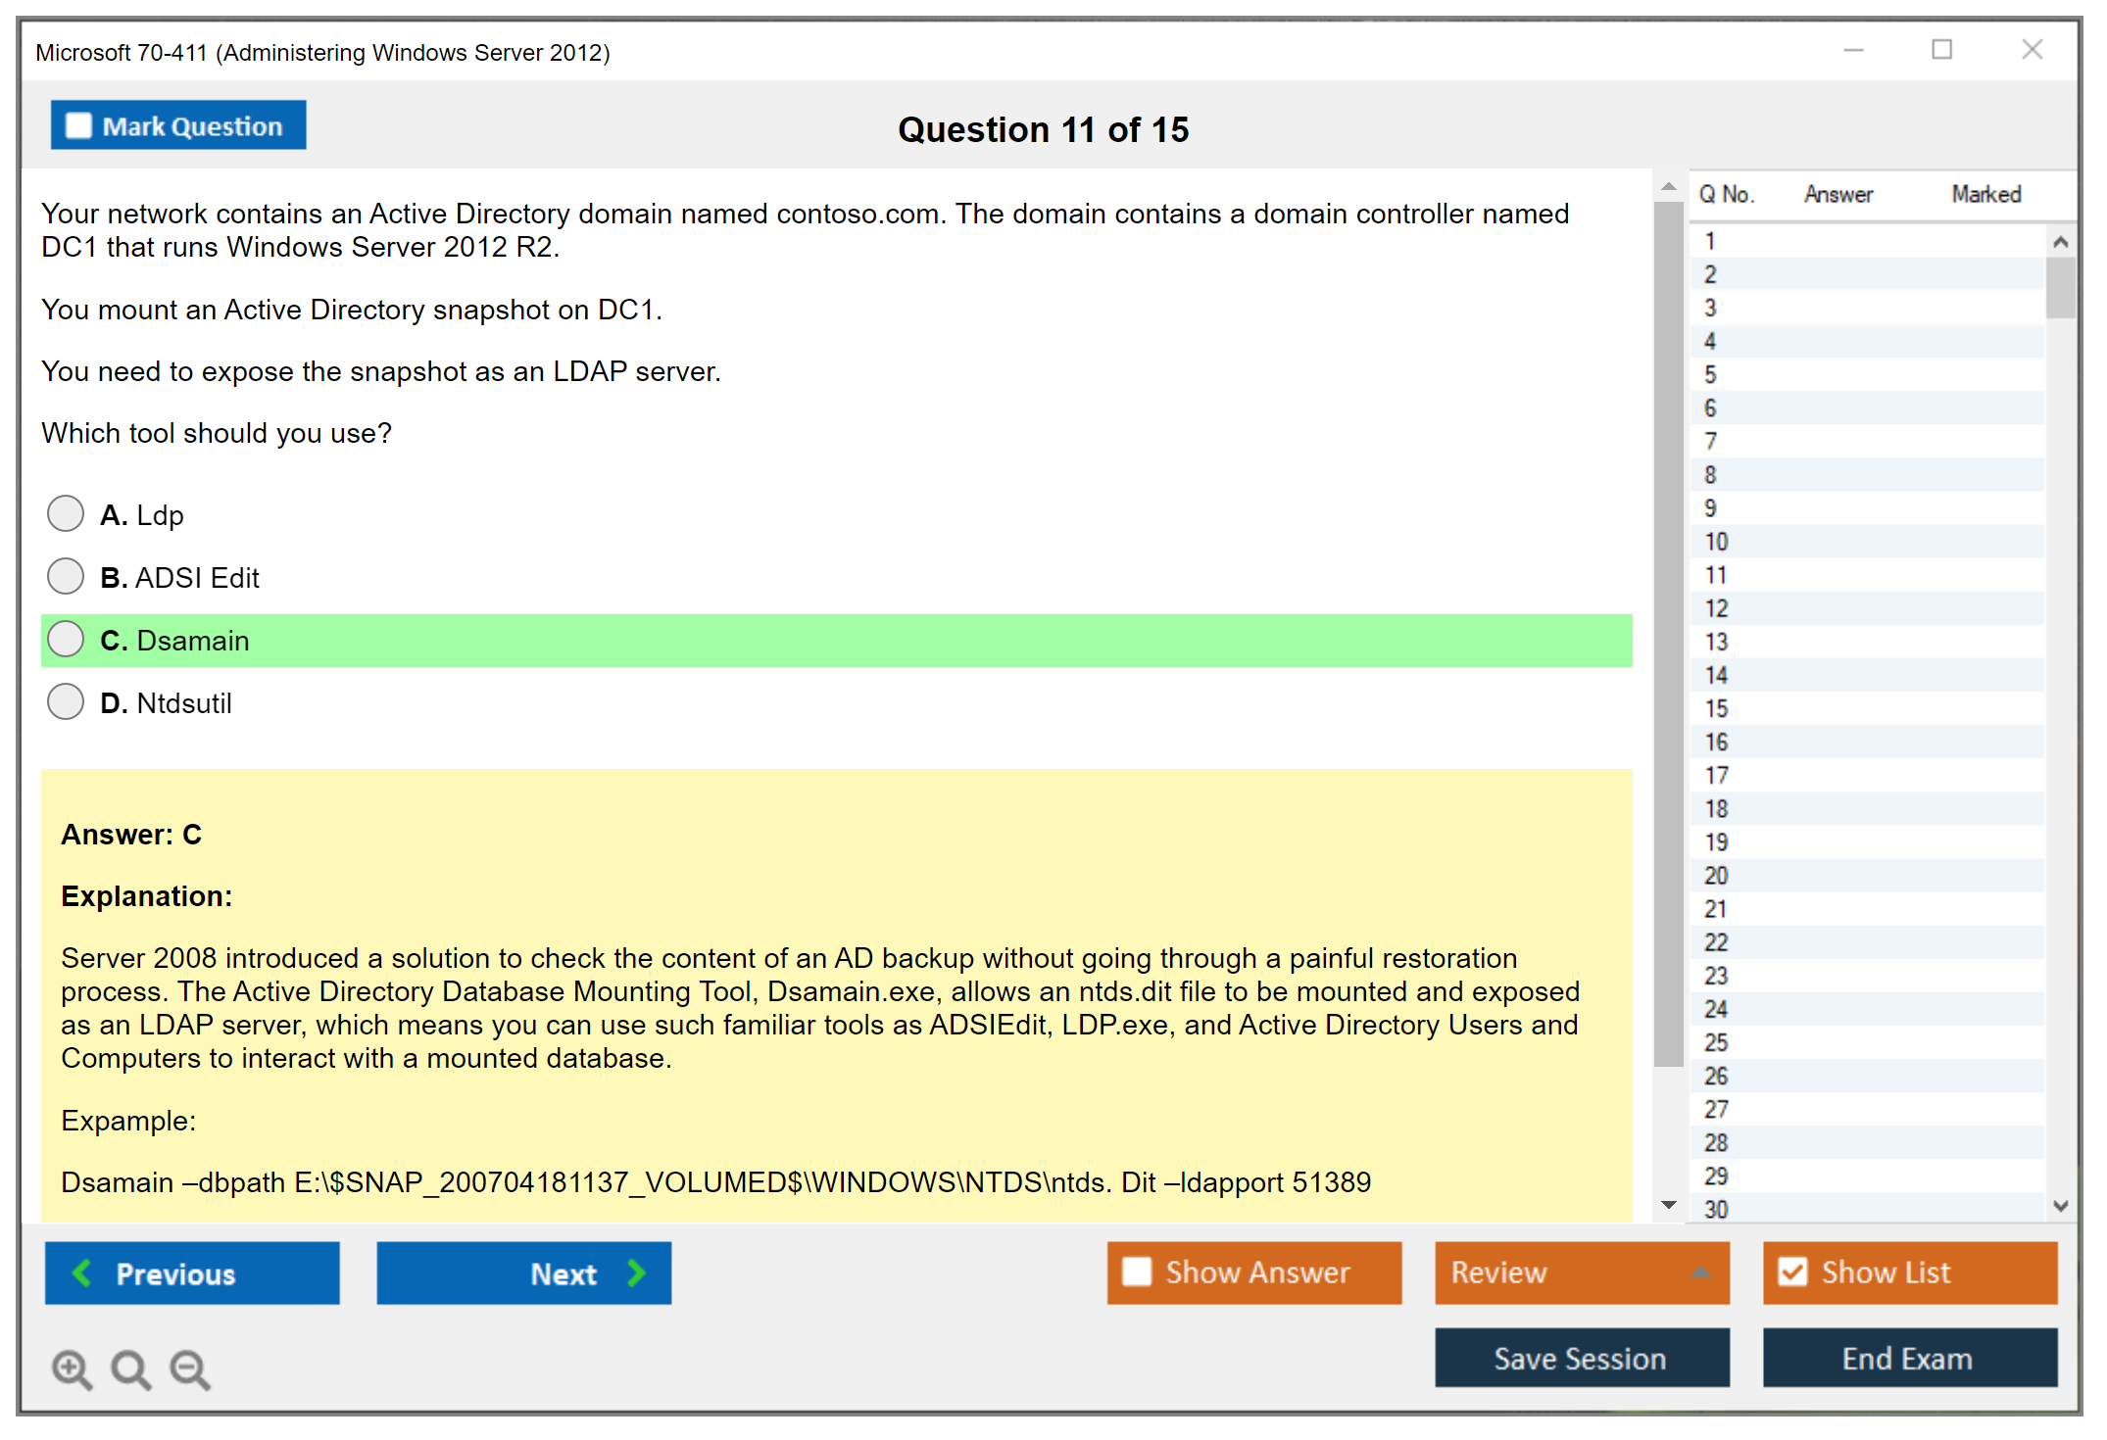Select radio option A. Ldp
This screenshot has width=2107, height=1440.
click(x=66, y=513)
